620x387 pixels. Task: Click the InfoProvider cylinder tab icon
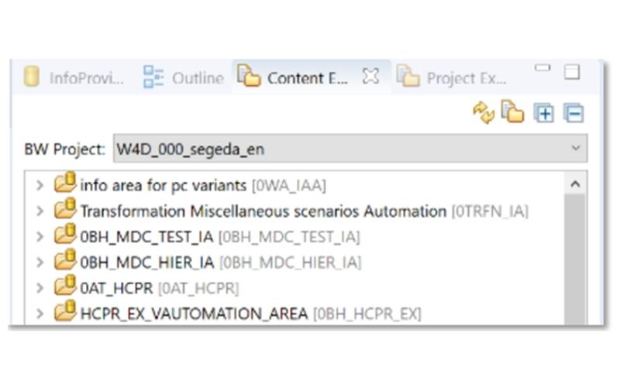click(31, 76)
